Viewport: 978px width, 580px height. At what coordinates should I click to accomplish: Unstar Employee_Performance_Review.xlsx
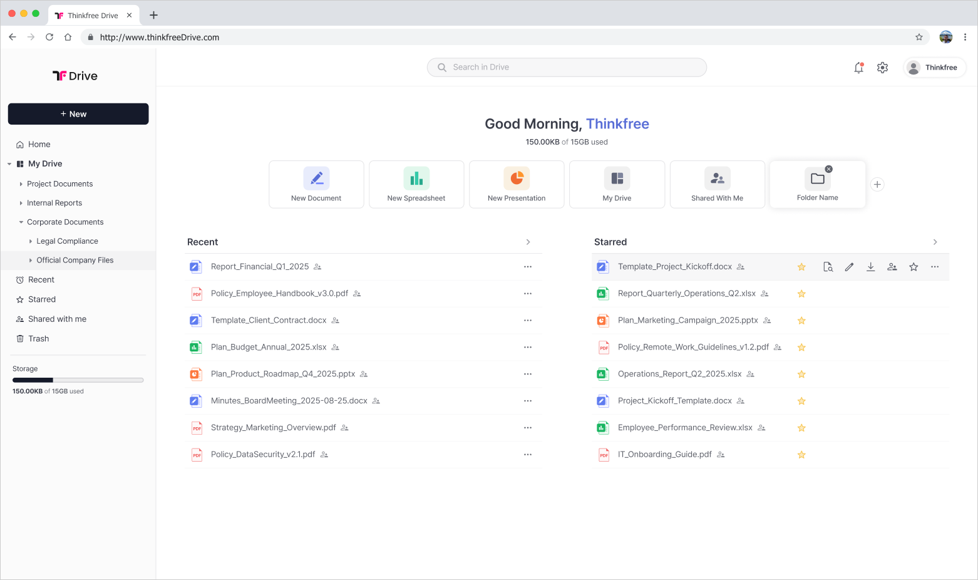[x=801, y=428]
